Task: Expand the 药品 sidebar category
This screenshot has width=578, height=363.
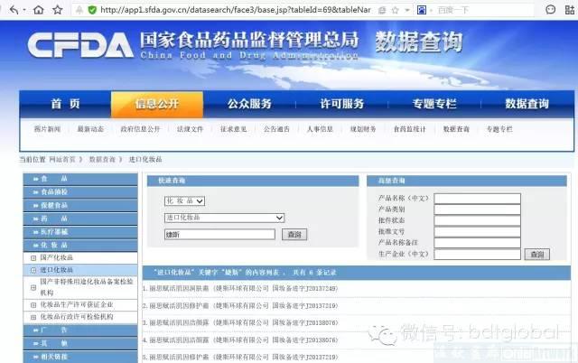Action: tap(80, 219)
